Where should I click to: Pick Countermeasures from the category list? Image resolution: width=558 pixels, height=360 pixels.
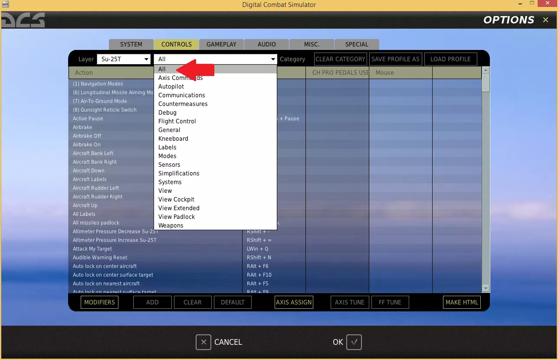(216, 104)
